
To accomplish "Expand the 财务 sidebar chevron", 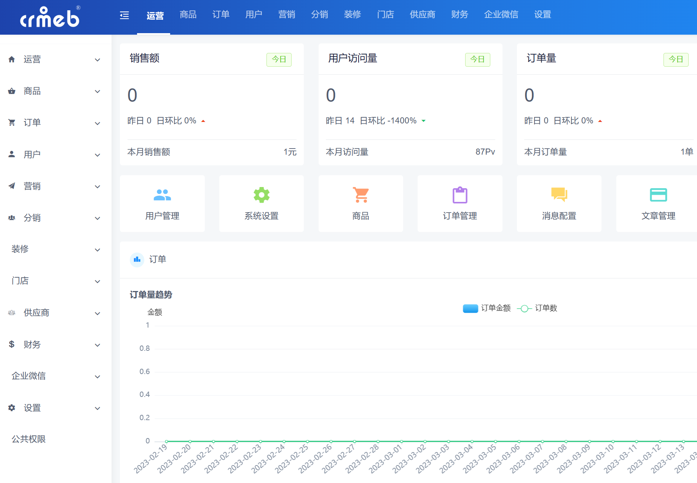I will (97, 345).
